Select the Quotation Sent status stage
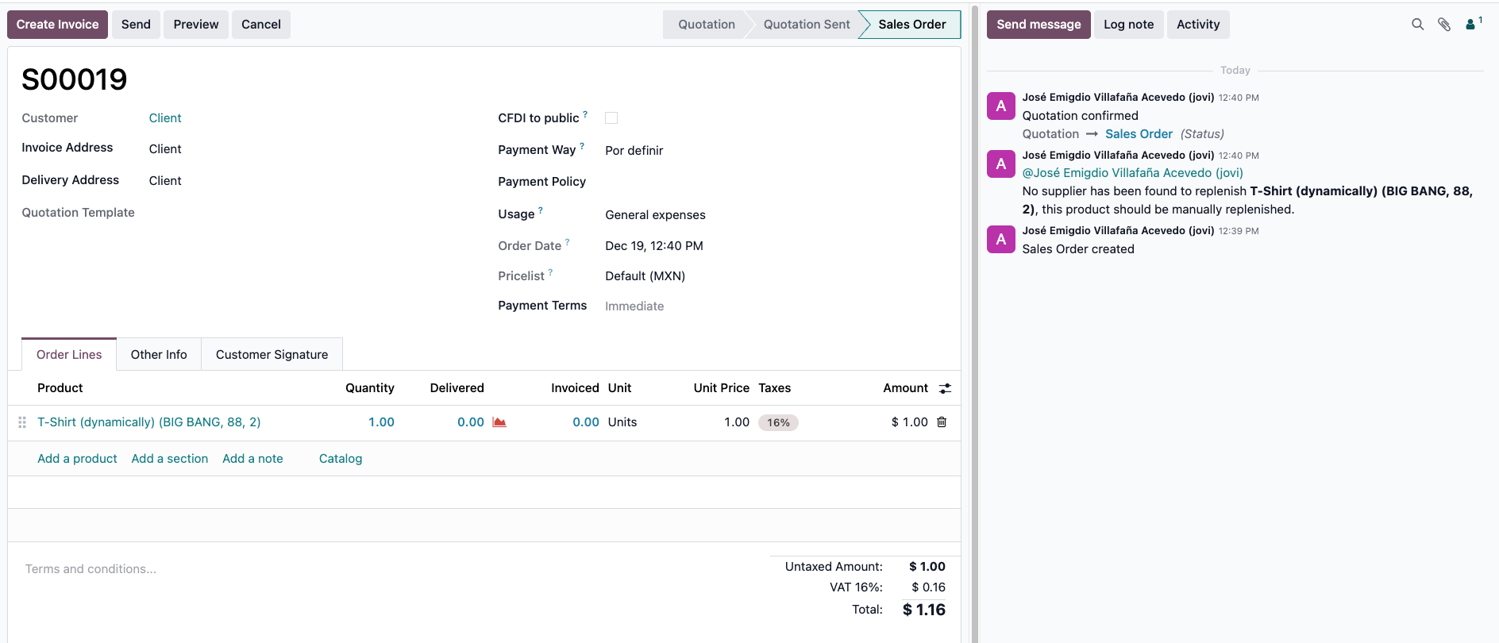Viewport: 1499px width, 643px height. pyautogui.click(x=806, y=25)
